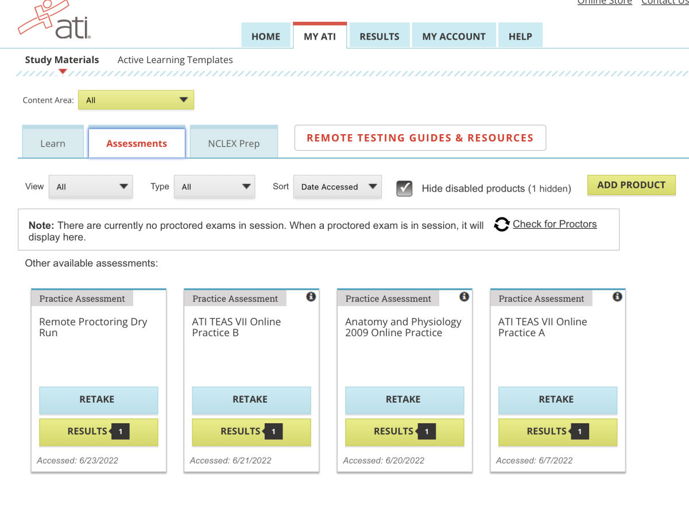The height and width of the screenshot is (507, 689).
Task: Click results count badge on TEAS VII Practice A
Action: [x=579, y=432]
